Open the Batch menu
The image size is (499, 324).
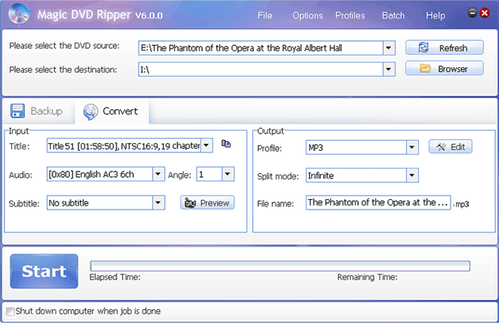point(394,16)
